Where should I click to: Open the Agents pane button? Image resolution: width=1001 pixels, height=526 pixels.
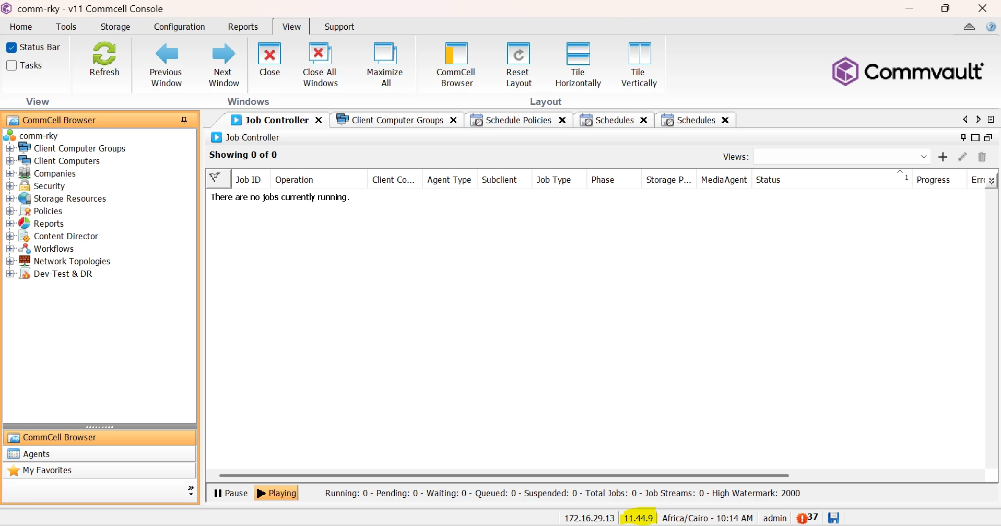[99, 454]
